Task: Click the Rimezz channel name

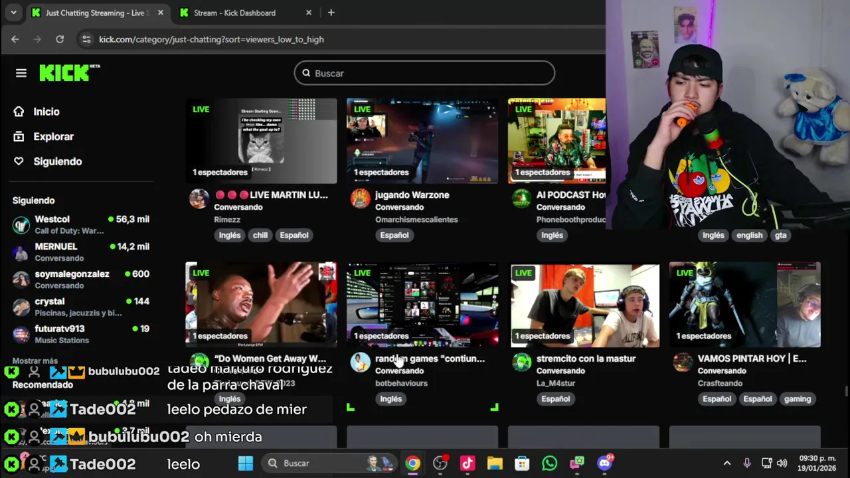Action: (227, 220)
